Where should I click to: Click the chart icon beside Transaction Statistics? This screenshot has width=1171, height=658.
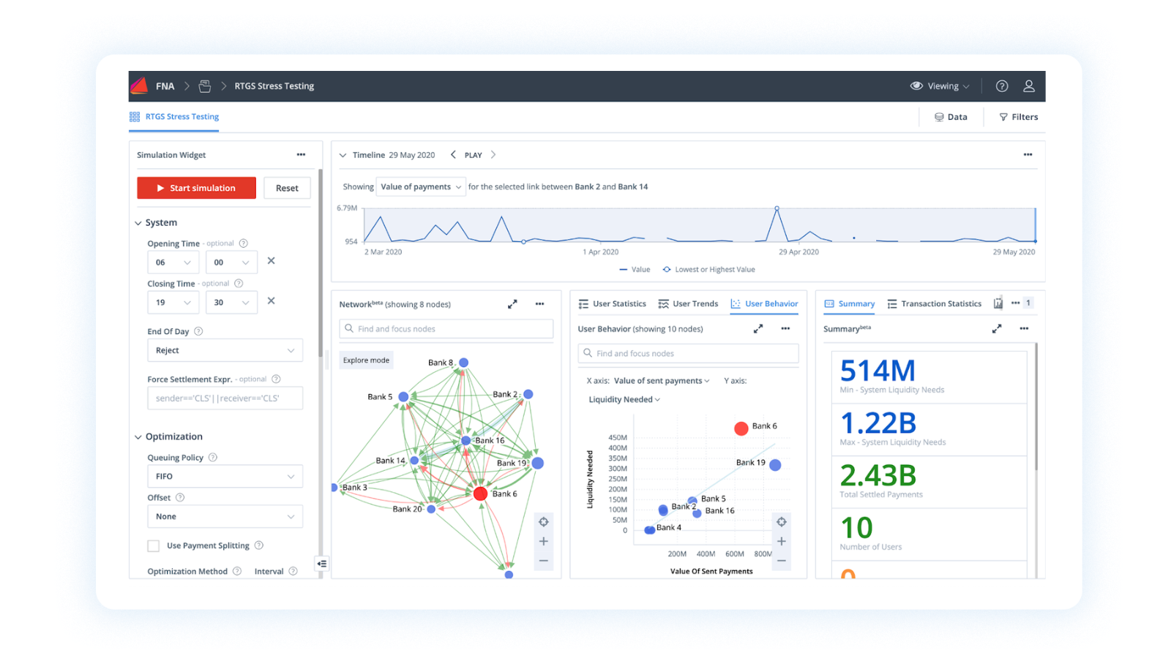pyautogui.click(x=998, y=303)
